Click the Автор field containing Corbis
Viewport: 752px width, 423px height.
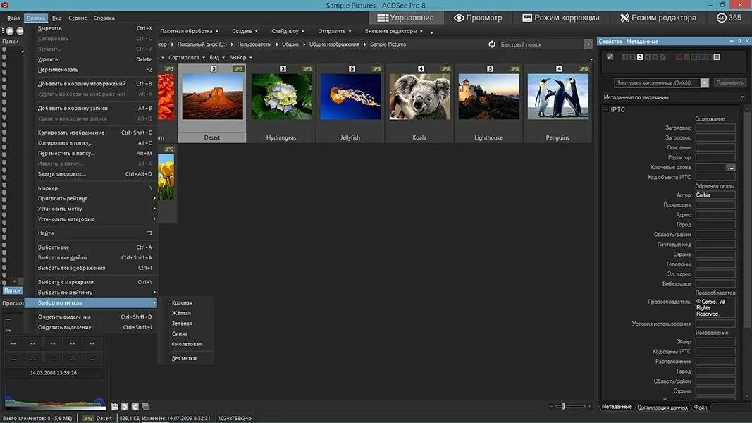click(x=715, y=195)
